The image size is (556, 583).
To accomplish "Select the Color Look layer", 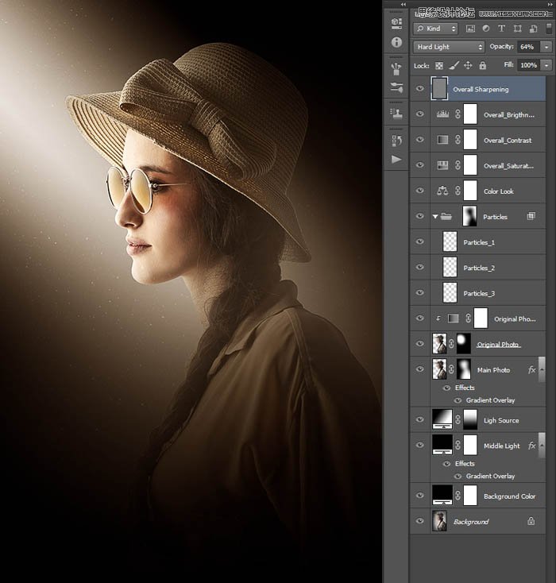I will (499, 191).
